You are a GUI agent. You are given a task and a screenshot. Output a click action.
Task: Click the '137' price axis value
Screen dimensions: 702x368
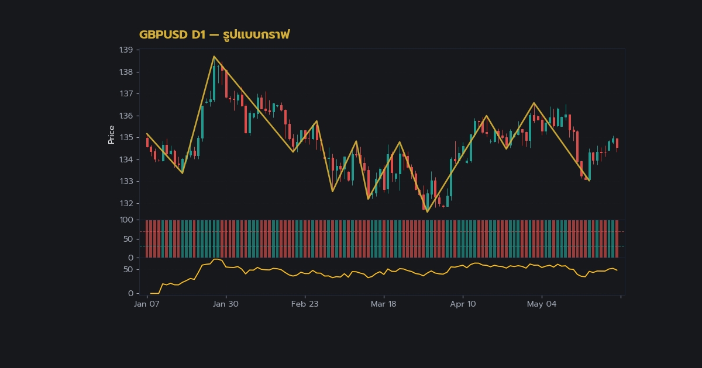tap(126, 93)
